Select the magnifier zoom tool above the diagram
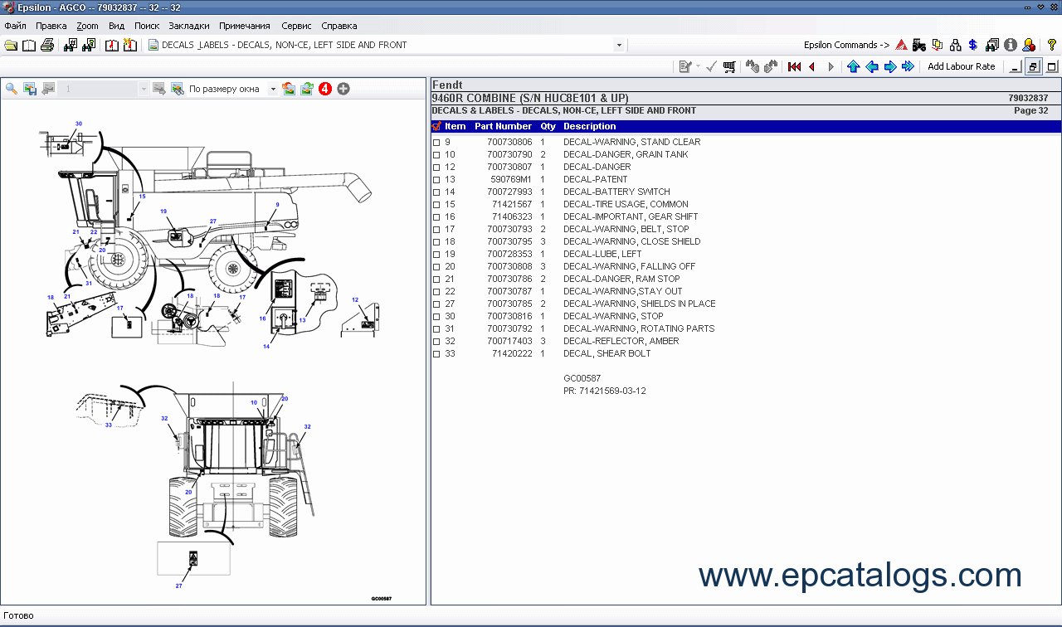This screenshot has width=1062, height=627. (x=10, y=88)
